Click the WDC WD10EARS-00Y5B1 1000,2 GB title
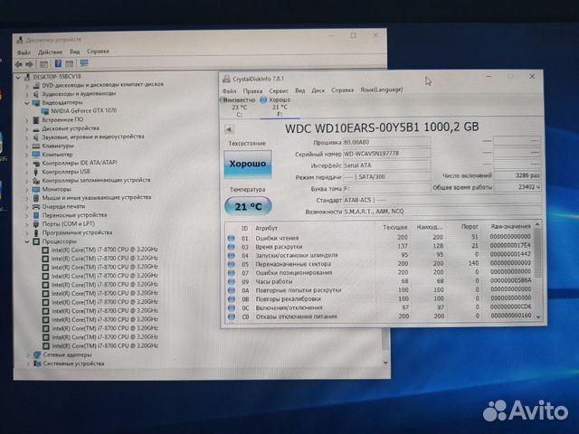The width and height of the screenshot is (579, 434). [382, 127]
